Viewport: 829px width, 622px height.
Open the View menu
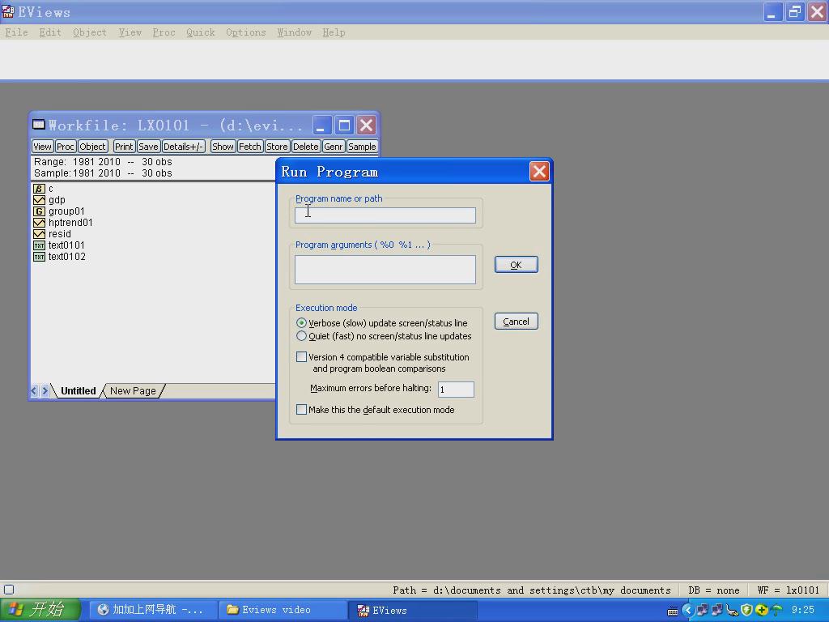pyautogui.click(x=130, y=32)
